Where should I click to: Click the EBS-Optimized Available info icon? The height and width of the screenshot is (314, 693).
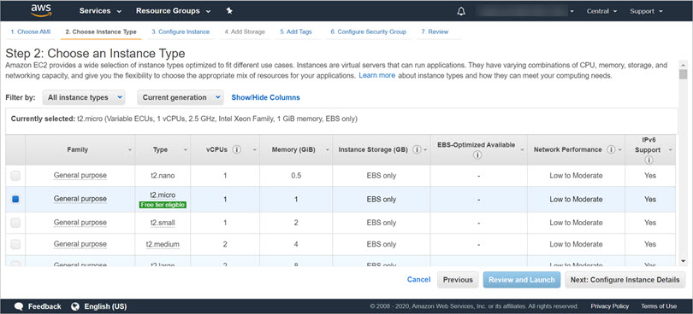[x=477, y=155]
